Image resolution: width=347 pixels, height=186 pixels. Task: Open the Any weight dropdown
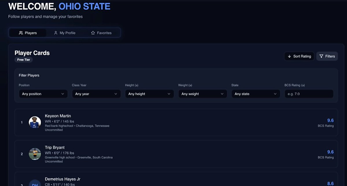click(203, 94)
